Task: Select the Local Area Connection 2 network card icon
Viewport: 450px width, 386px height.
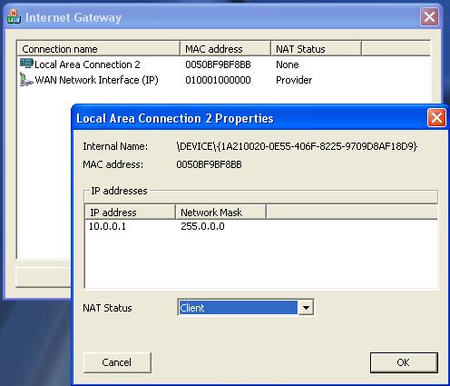Action: (26, 64)
